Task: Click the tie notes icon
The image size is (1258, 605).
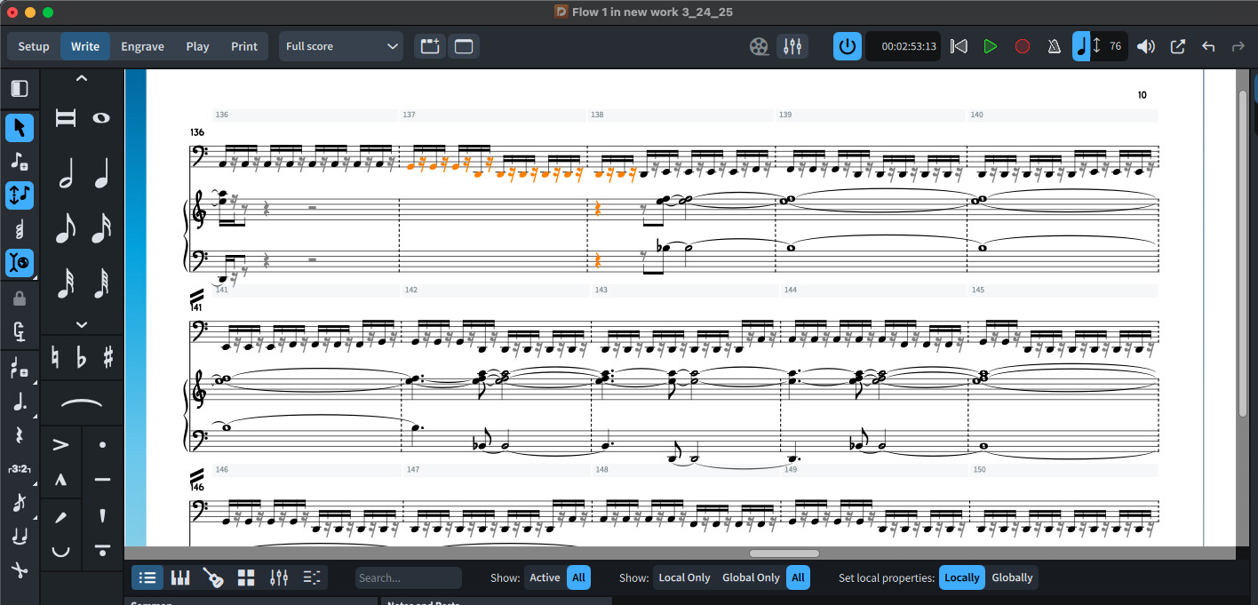Action: click(x=20, y=537)
